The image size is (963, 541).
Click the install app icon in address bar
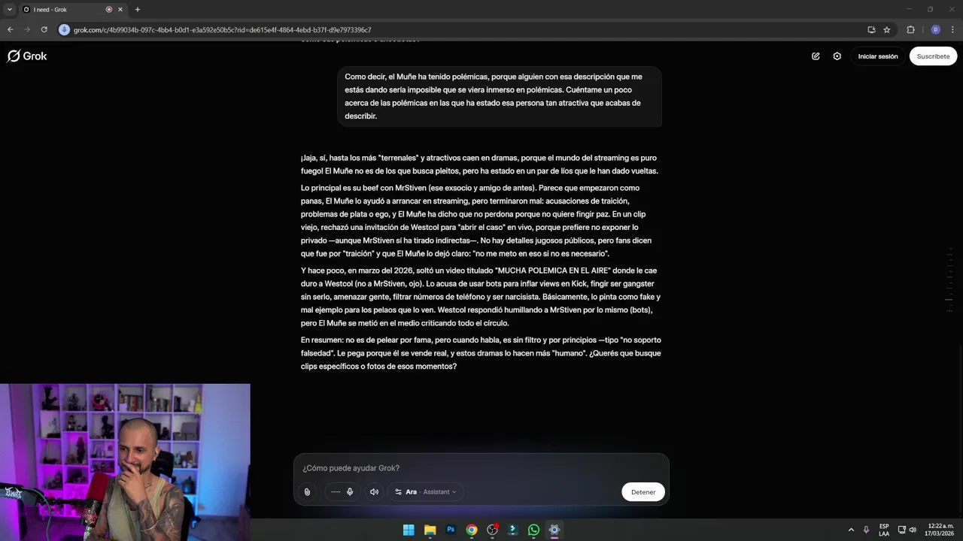[x=871, y=30]
